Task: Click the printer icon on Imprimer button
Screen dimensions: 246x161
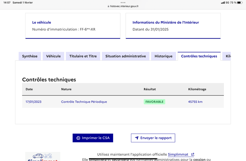Action: pyautogui.click(x=78, y=138)
